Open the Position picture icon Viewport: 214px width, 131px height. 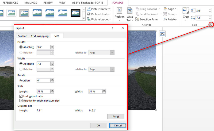119,11
